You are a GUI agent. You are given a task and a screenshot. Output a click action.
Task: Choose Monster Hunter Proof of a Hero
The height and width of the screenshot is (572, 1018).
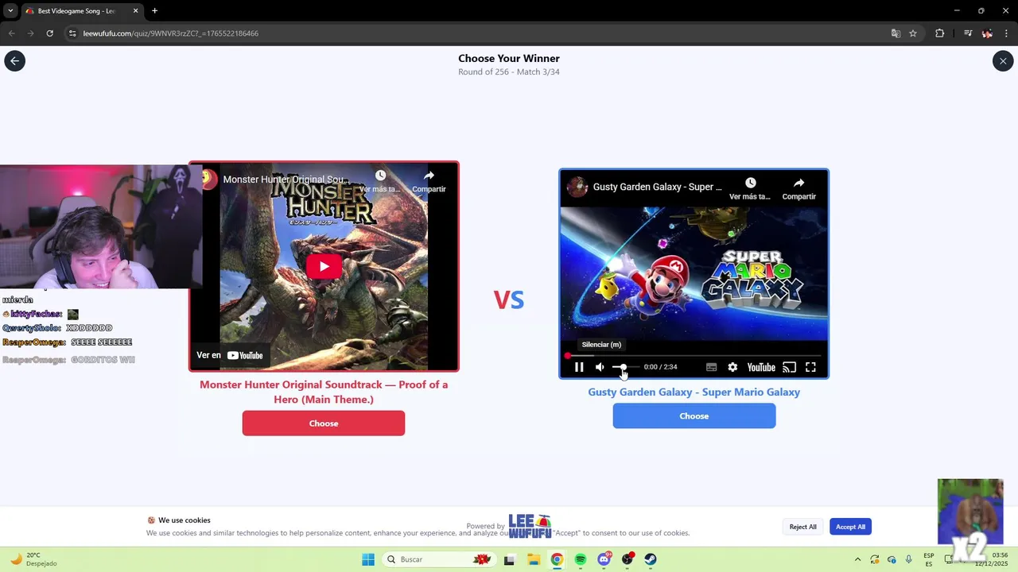[x=324, y=423]
